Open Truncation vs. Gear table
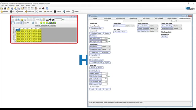Screen dimensions: 196x110 click(x=96, y=28)
